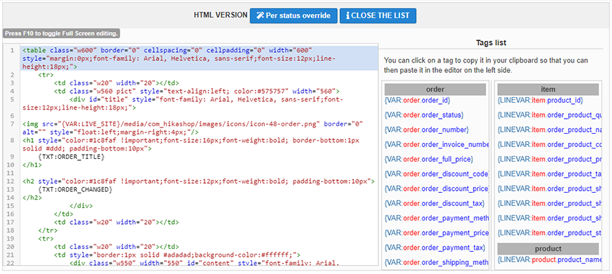Click the 'item' tags column header

click(x=548, y=89)
